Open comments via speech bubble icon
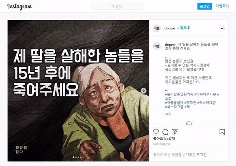Viewport: 236px width, 166px height. 165,132
